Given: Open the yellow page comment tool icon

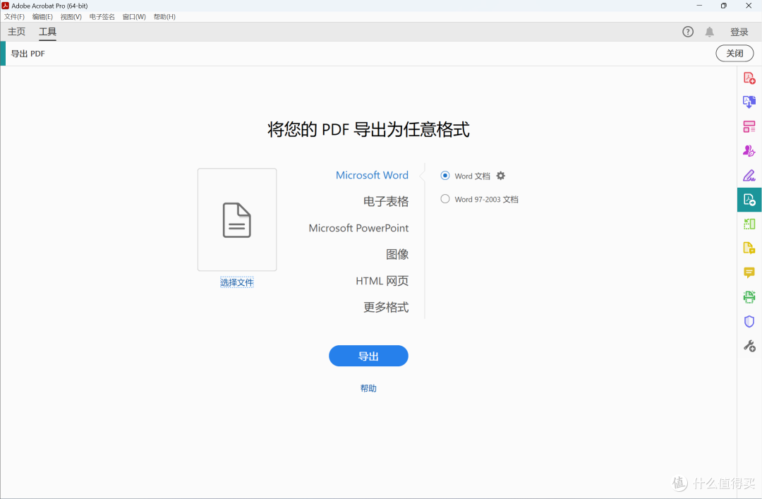Looking at the screenshot, I should pos(749,248).
